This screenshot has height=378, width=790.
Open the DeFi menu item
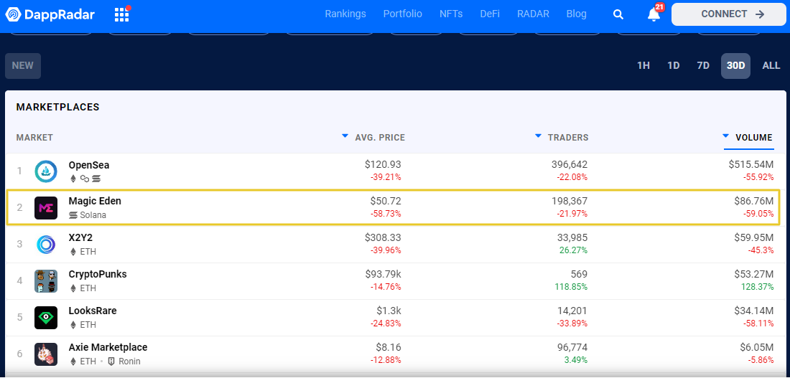pos(490,14)
